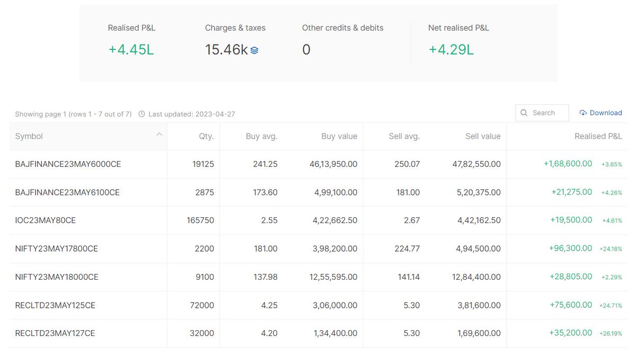The height and width of the screenshot is (354, 636).
Task: Click buy value 4,22,662.50
Action: pos(335,220)
